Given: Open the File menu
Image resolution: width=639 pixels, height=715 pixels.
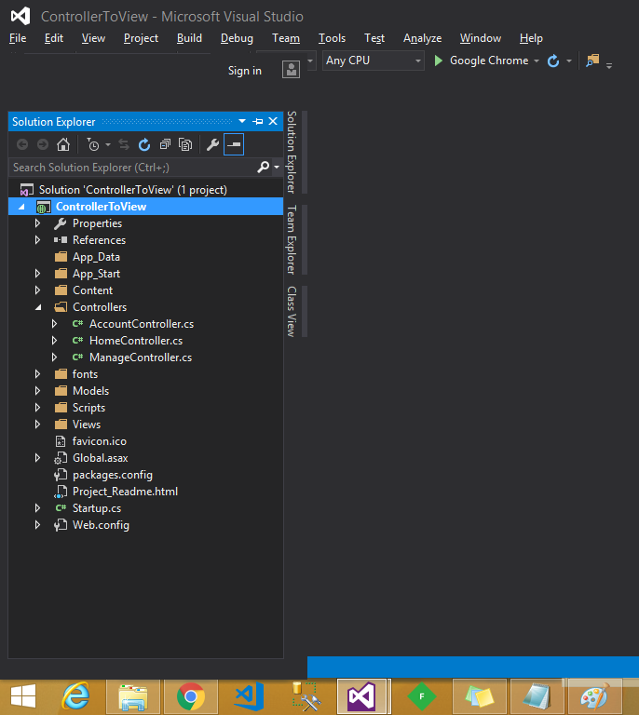Looking at the screenshot, I should [18, 38].
